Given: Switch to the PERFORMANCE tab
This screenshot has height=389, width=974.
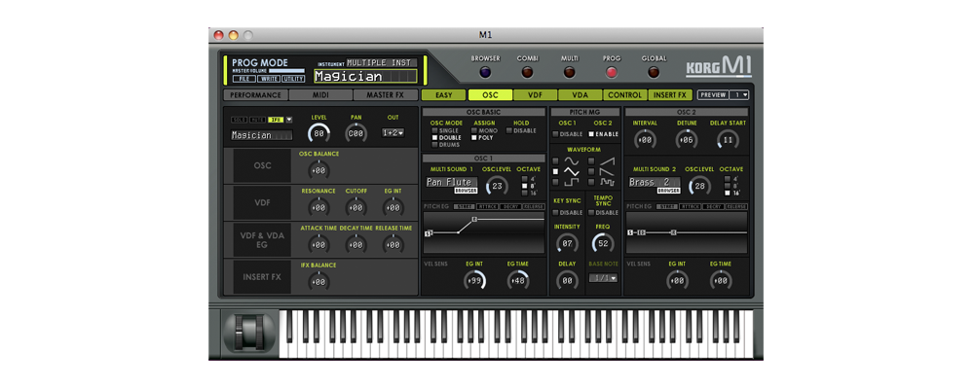Looking at the screenshot, I should tap(255, 95).
